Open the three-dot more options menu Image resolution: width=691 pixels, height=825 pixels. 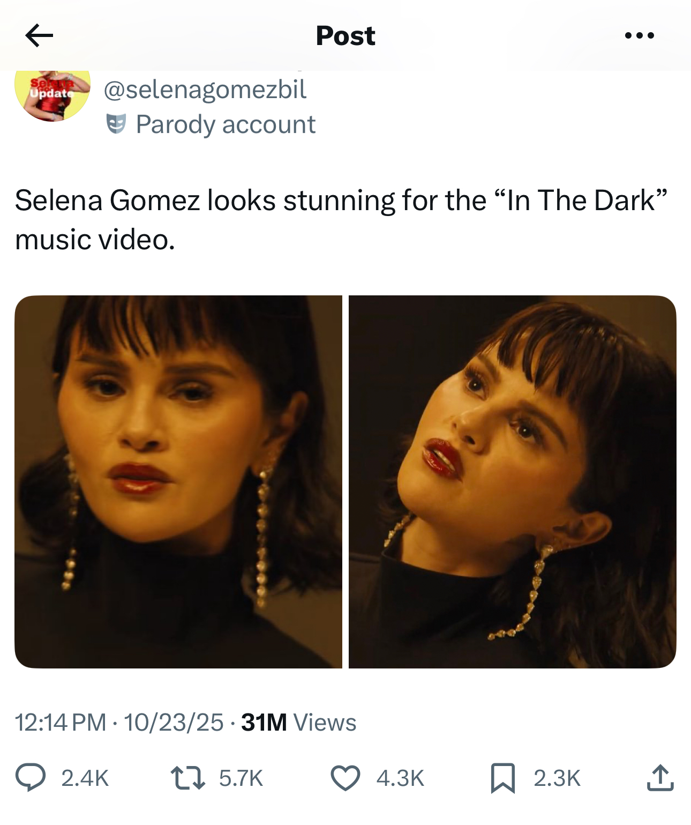pyautogui.click(x=639, y=36)
